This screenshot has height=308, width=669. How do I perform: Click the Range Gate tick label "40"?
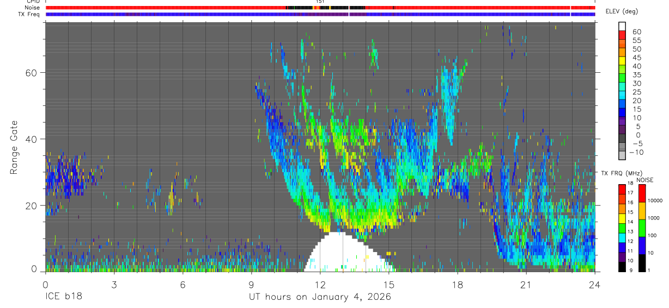pos(32,139)
